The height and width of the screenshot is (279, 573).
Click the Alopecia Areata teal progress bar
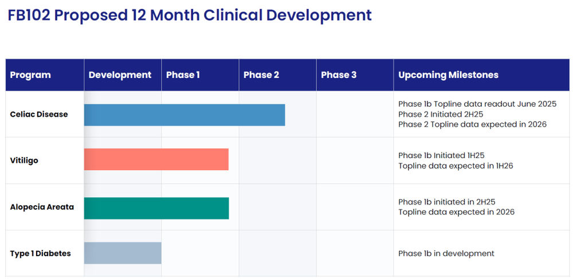tap(156, 208)
